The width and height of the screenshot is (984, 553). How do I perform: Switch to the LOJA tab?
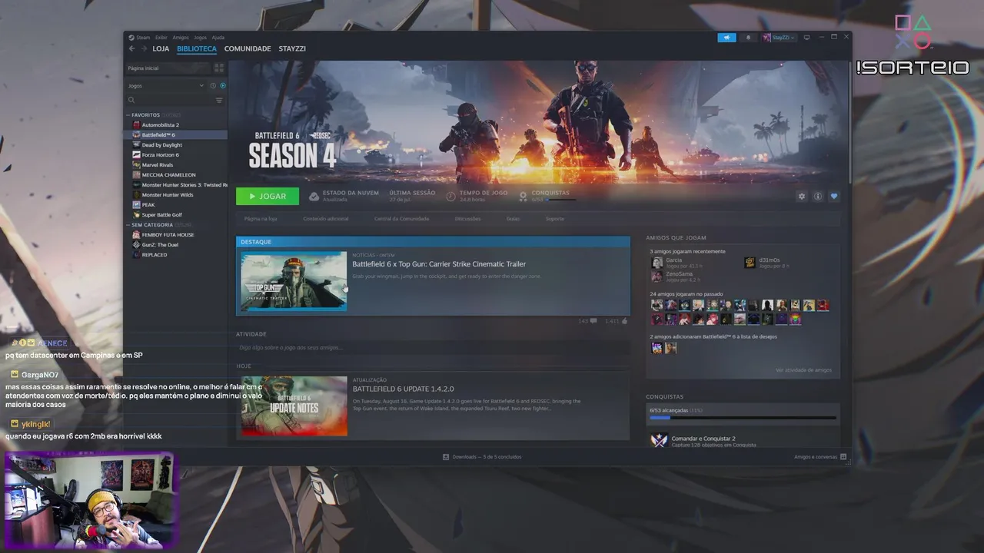tap(161, 48)
